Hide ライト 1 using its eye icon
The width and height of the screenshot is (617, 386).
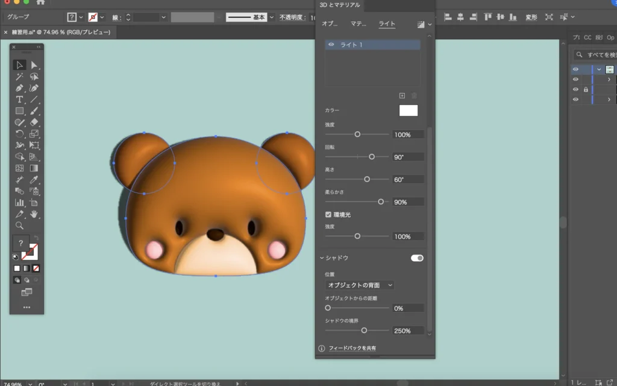point(331,45)
